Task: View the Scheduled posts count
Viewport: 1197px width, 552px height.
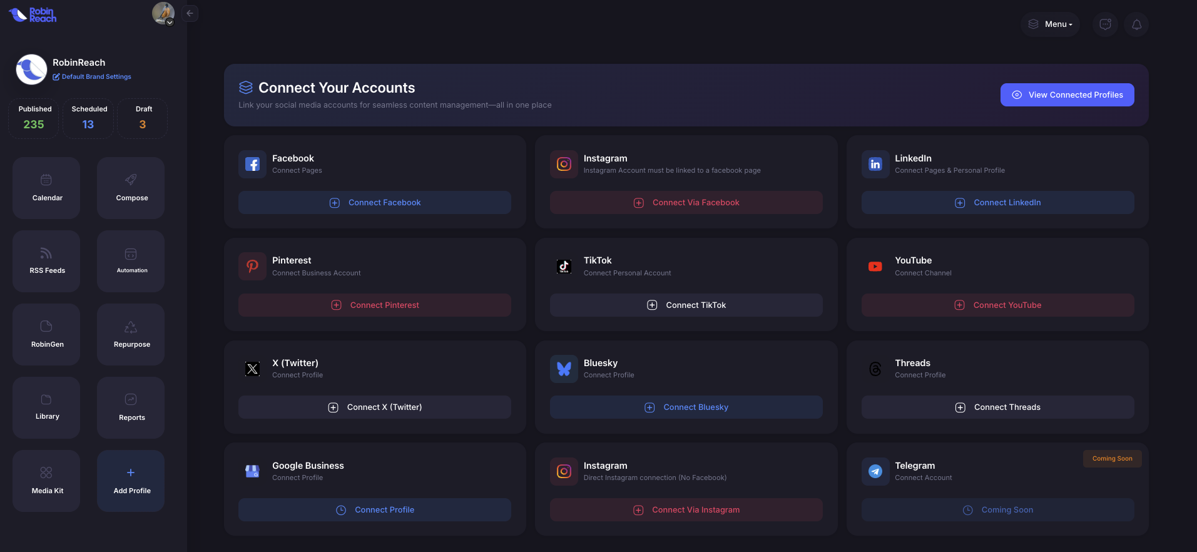Action: tap(88, 118)
